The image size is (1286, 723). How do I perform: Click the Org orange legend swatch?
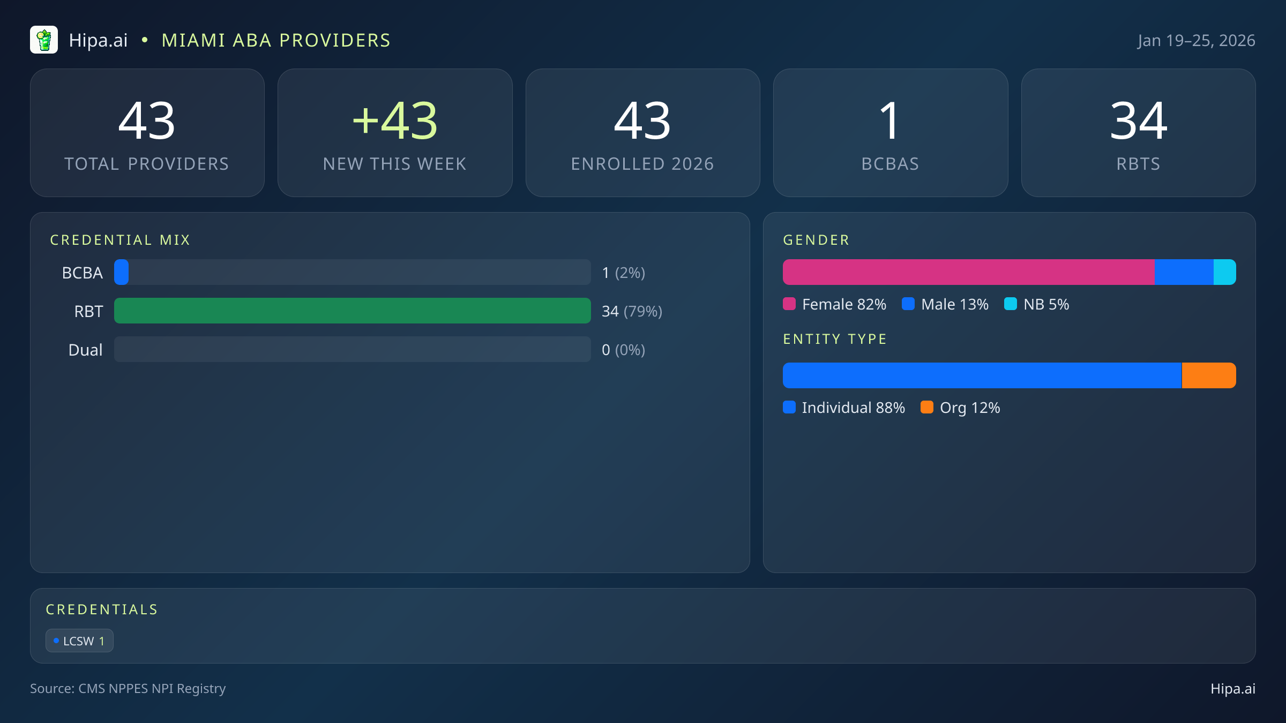point(927,408)
